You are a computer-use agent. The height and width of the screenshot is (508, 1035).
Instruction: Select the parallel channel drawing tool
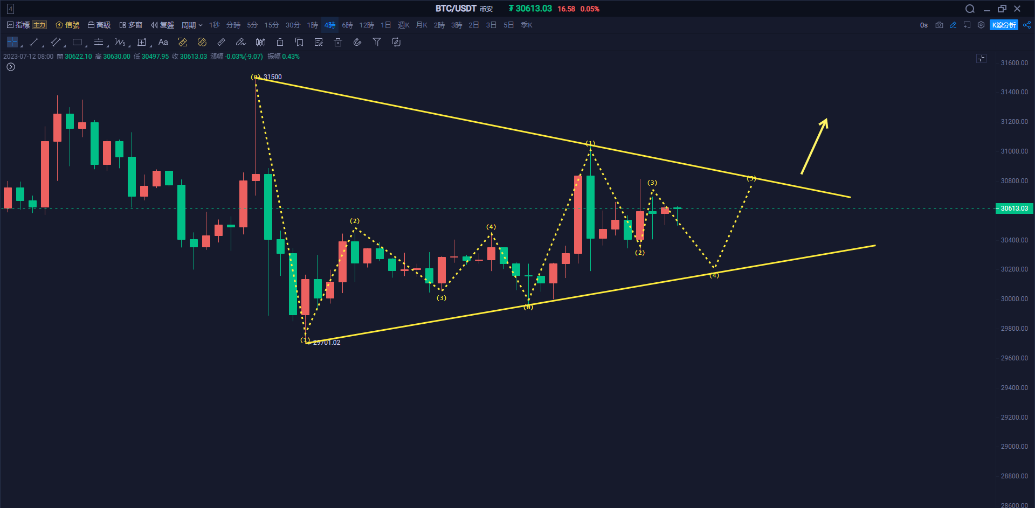click(x=56, y=42)
